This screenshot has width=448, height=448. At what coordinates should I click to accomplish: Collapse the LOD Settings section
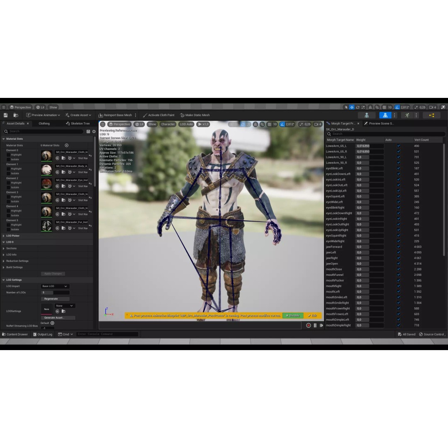[x=3, y=280]
